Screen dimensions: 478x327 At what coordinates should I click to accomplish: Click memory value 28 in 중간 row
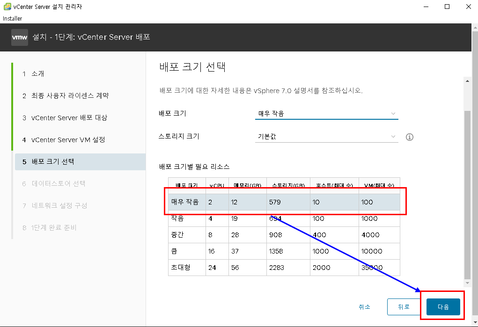point(235,235)
